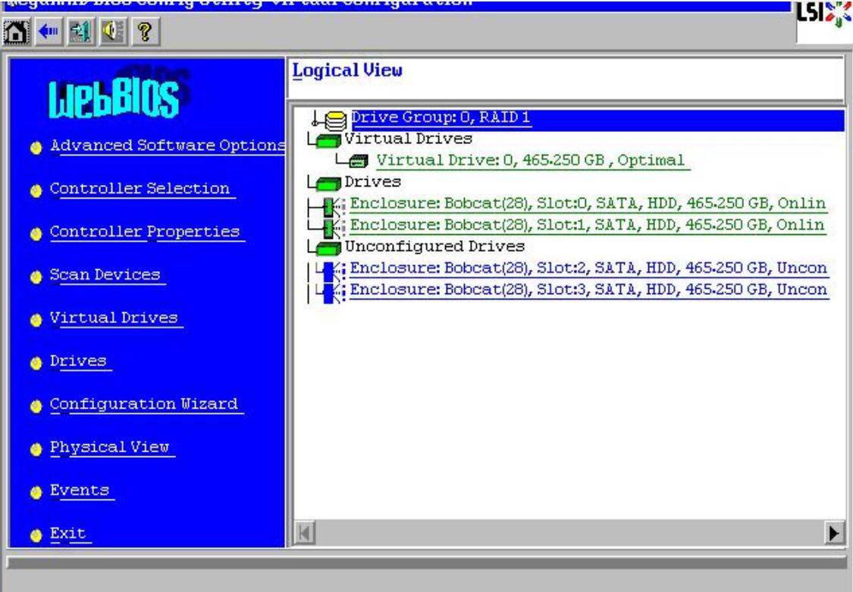
Task: Click the Slot:3 drive icon
Action: tap(332, 292)
